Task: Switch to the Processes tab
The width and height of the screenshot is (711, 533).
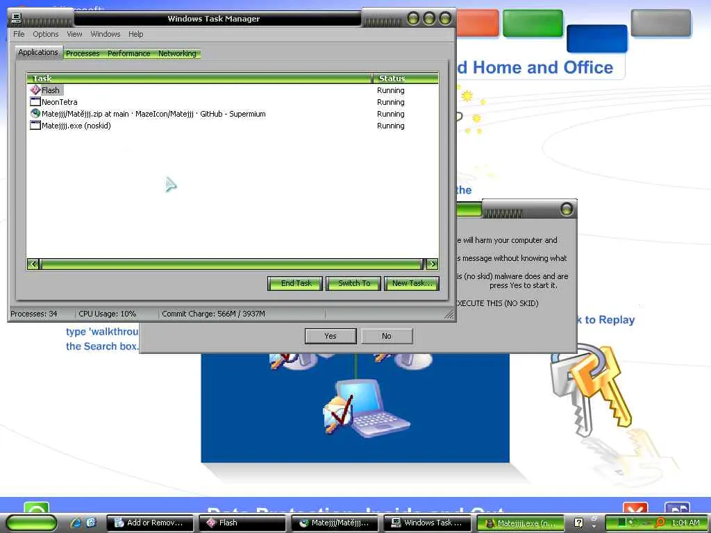Action: point(83,53)
